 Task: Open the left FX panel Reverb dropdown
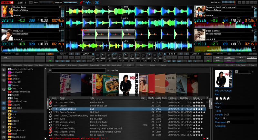tap(123, 61)
